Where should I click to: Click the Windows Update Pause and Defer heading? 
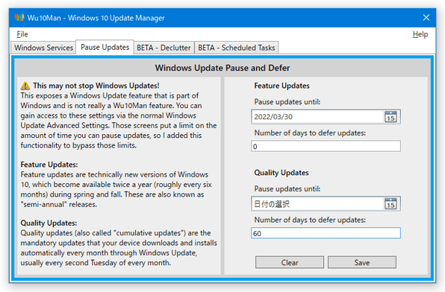[222, 68]
